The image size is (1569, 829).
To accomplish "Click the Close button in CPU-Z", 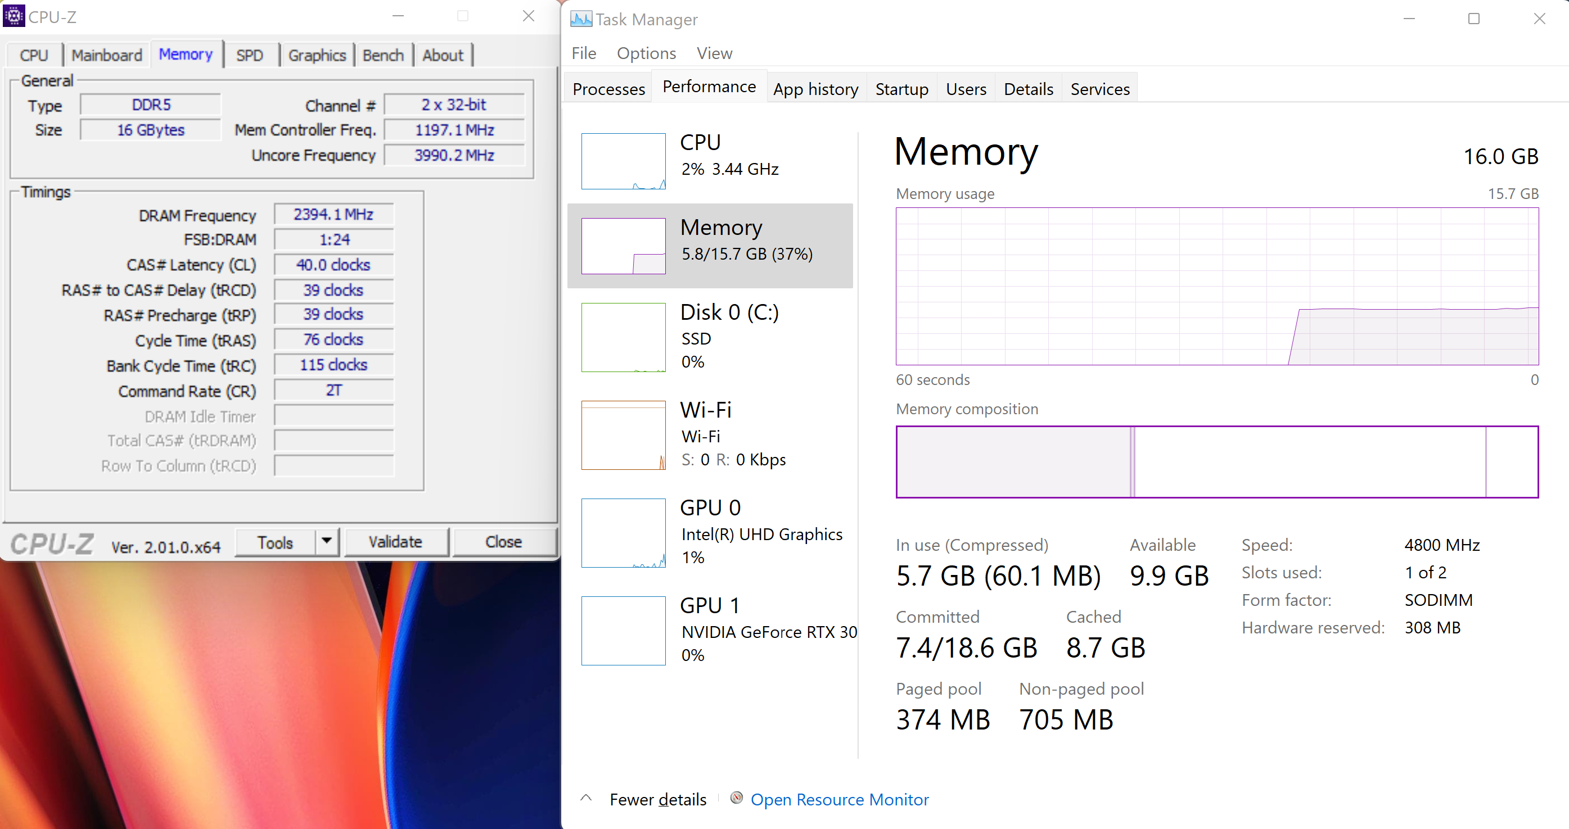I will tap(504, 541).
